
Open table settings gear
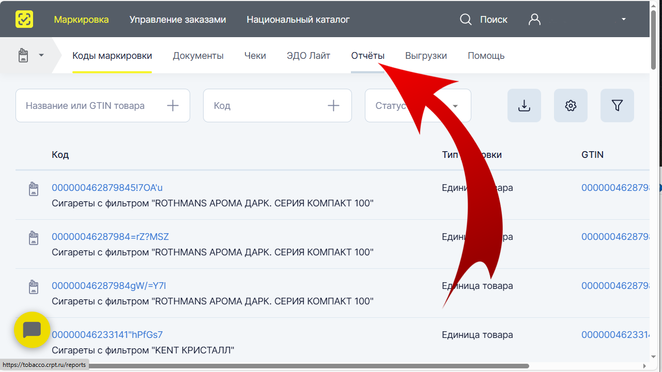pyautogui.click(x=571, y=106)
